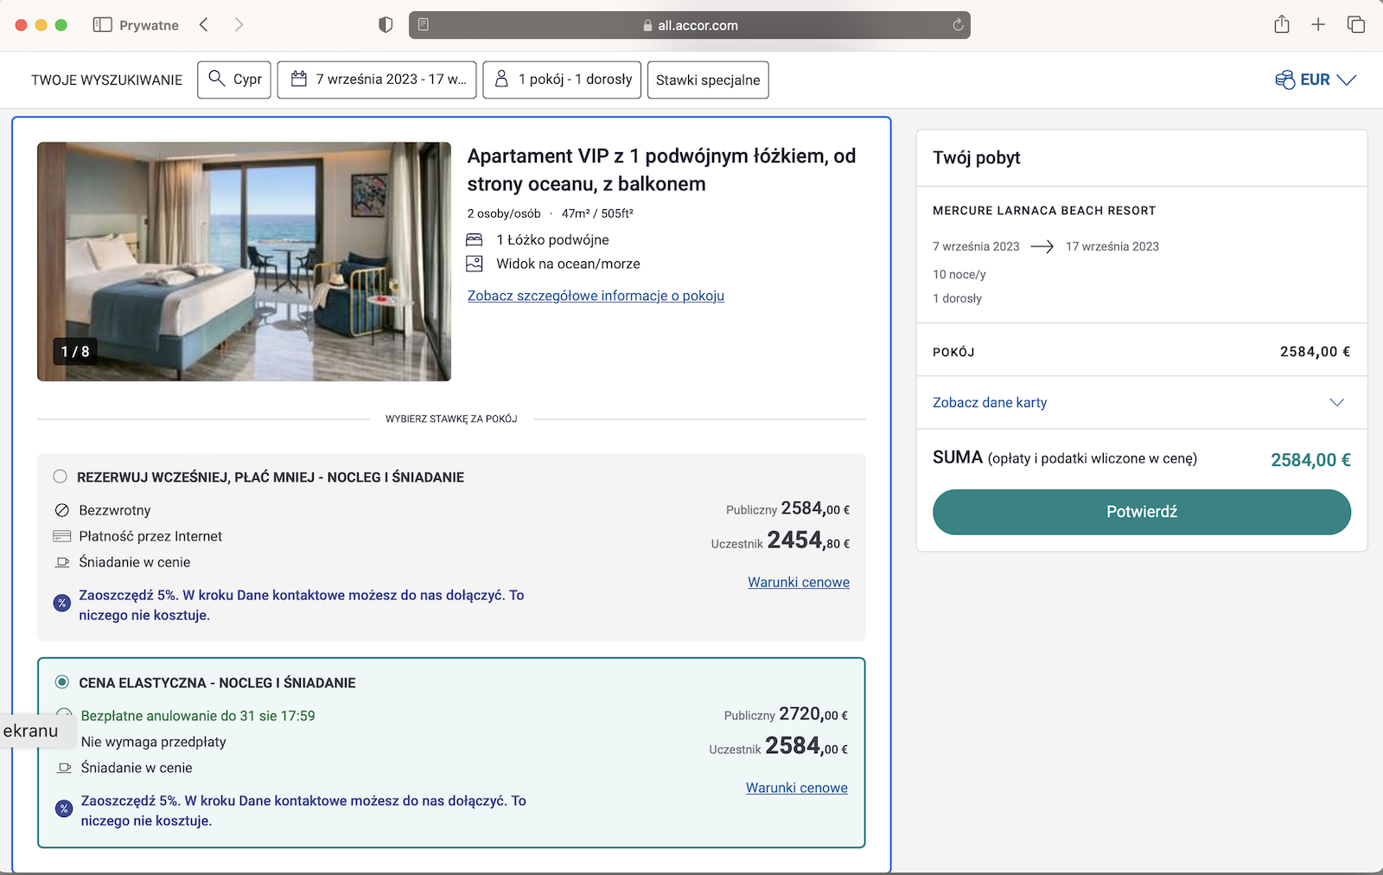Open Warunki cenowe for flexible rate

click(x=797, y=788)
